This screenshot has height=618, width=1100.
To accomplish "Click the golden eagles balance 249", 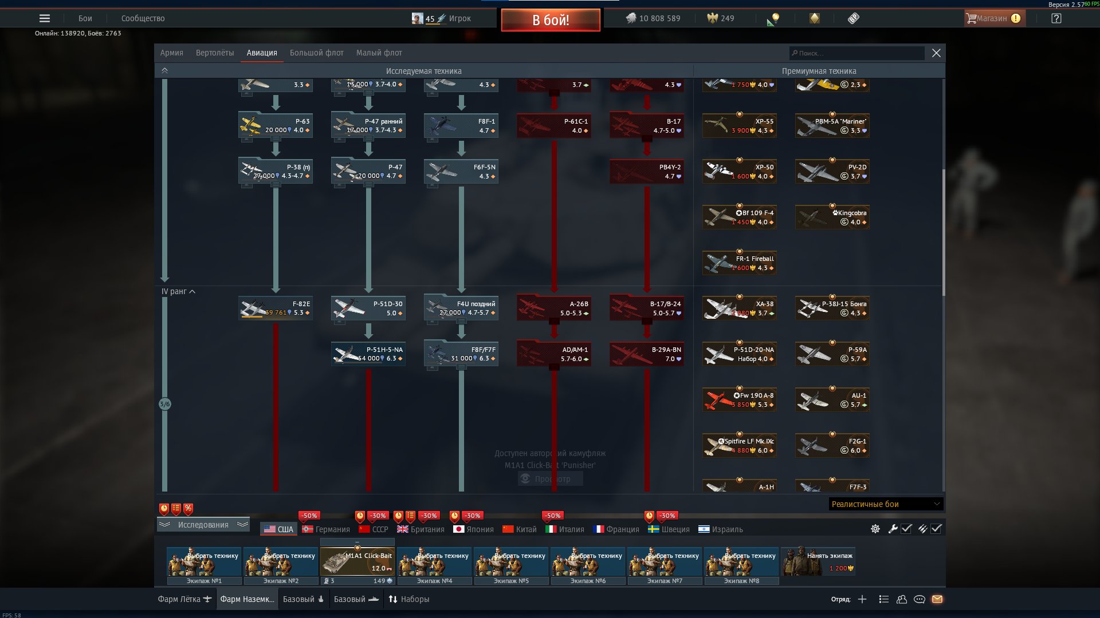I will pos(721,18).
